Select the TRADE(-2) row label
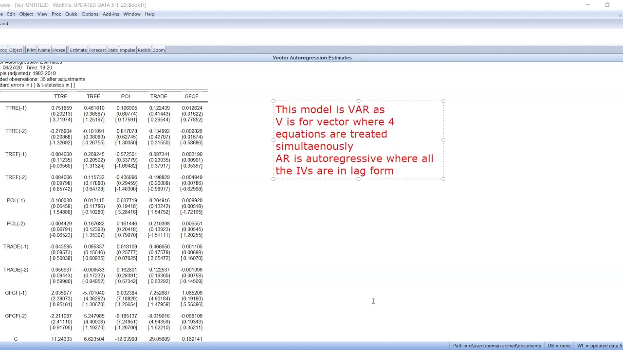 16,270
